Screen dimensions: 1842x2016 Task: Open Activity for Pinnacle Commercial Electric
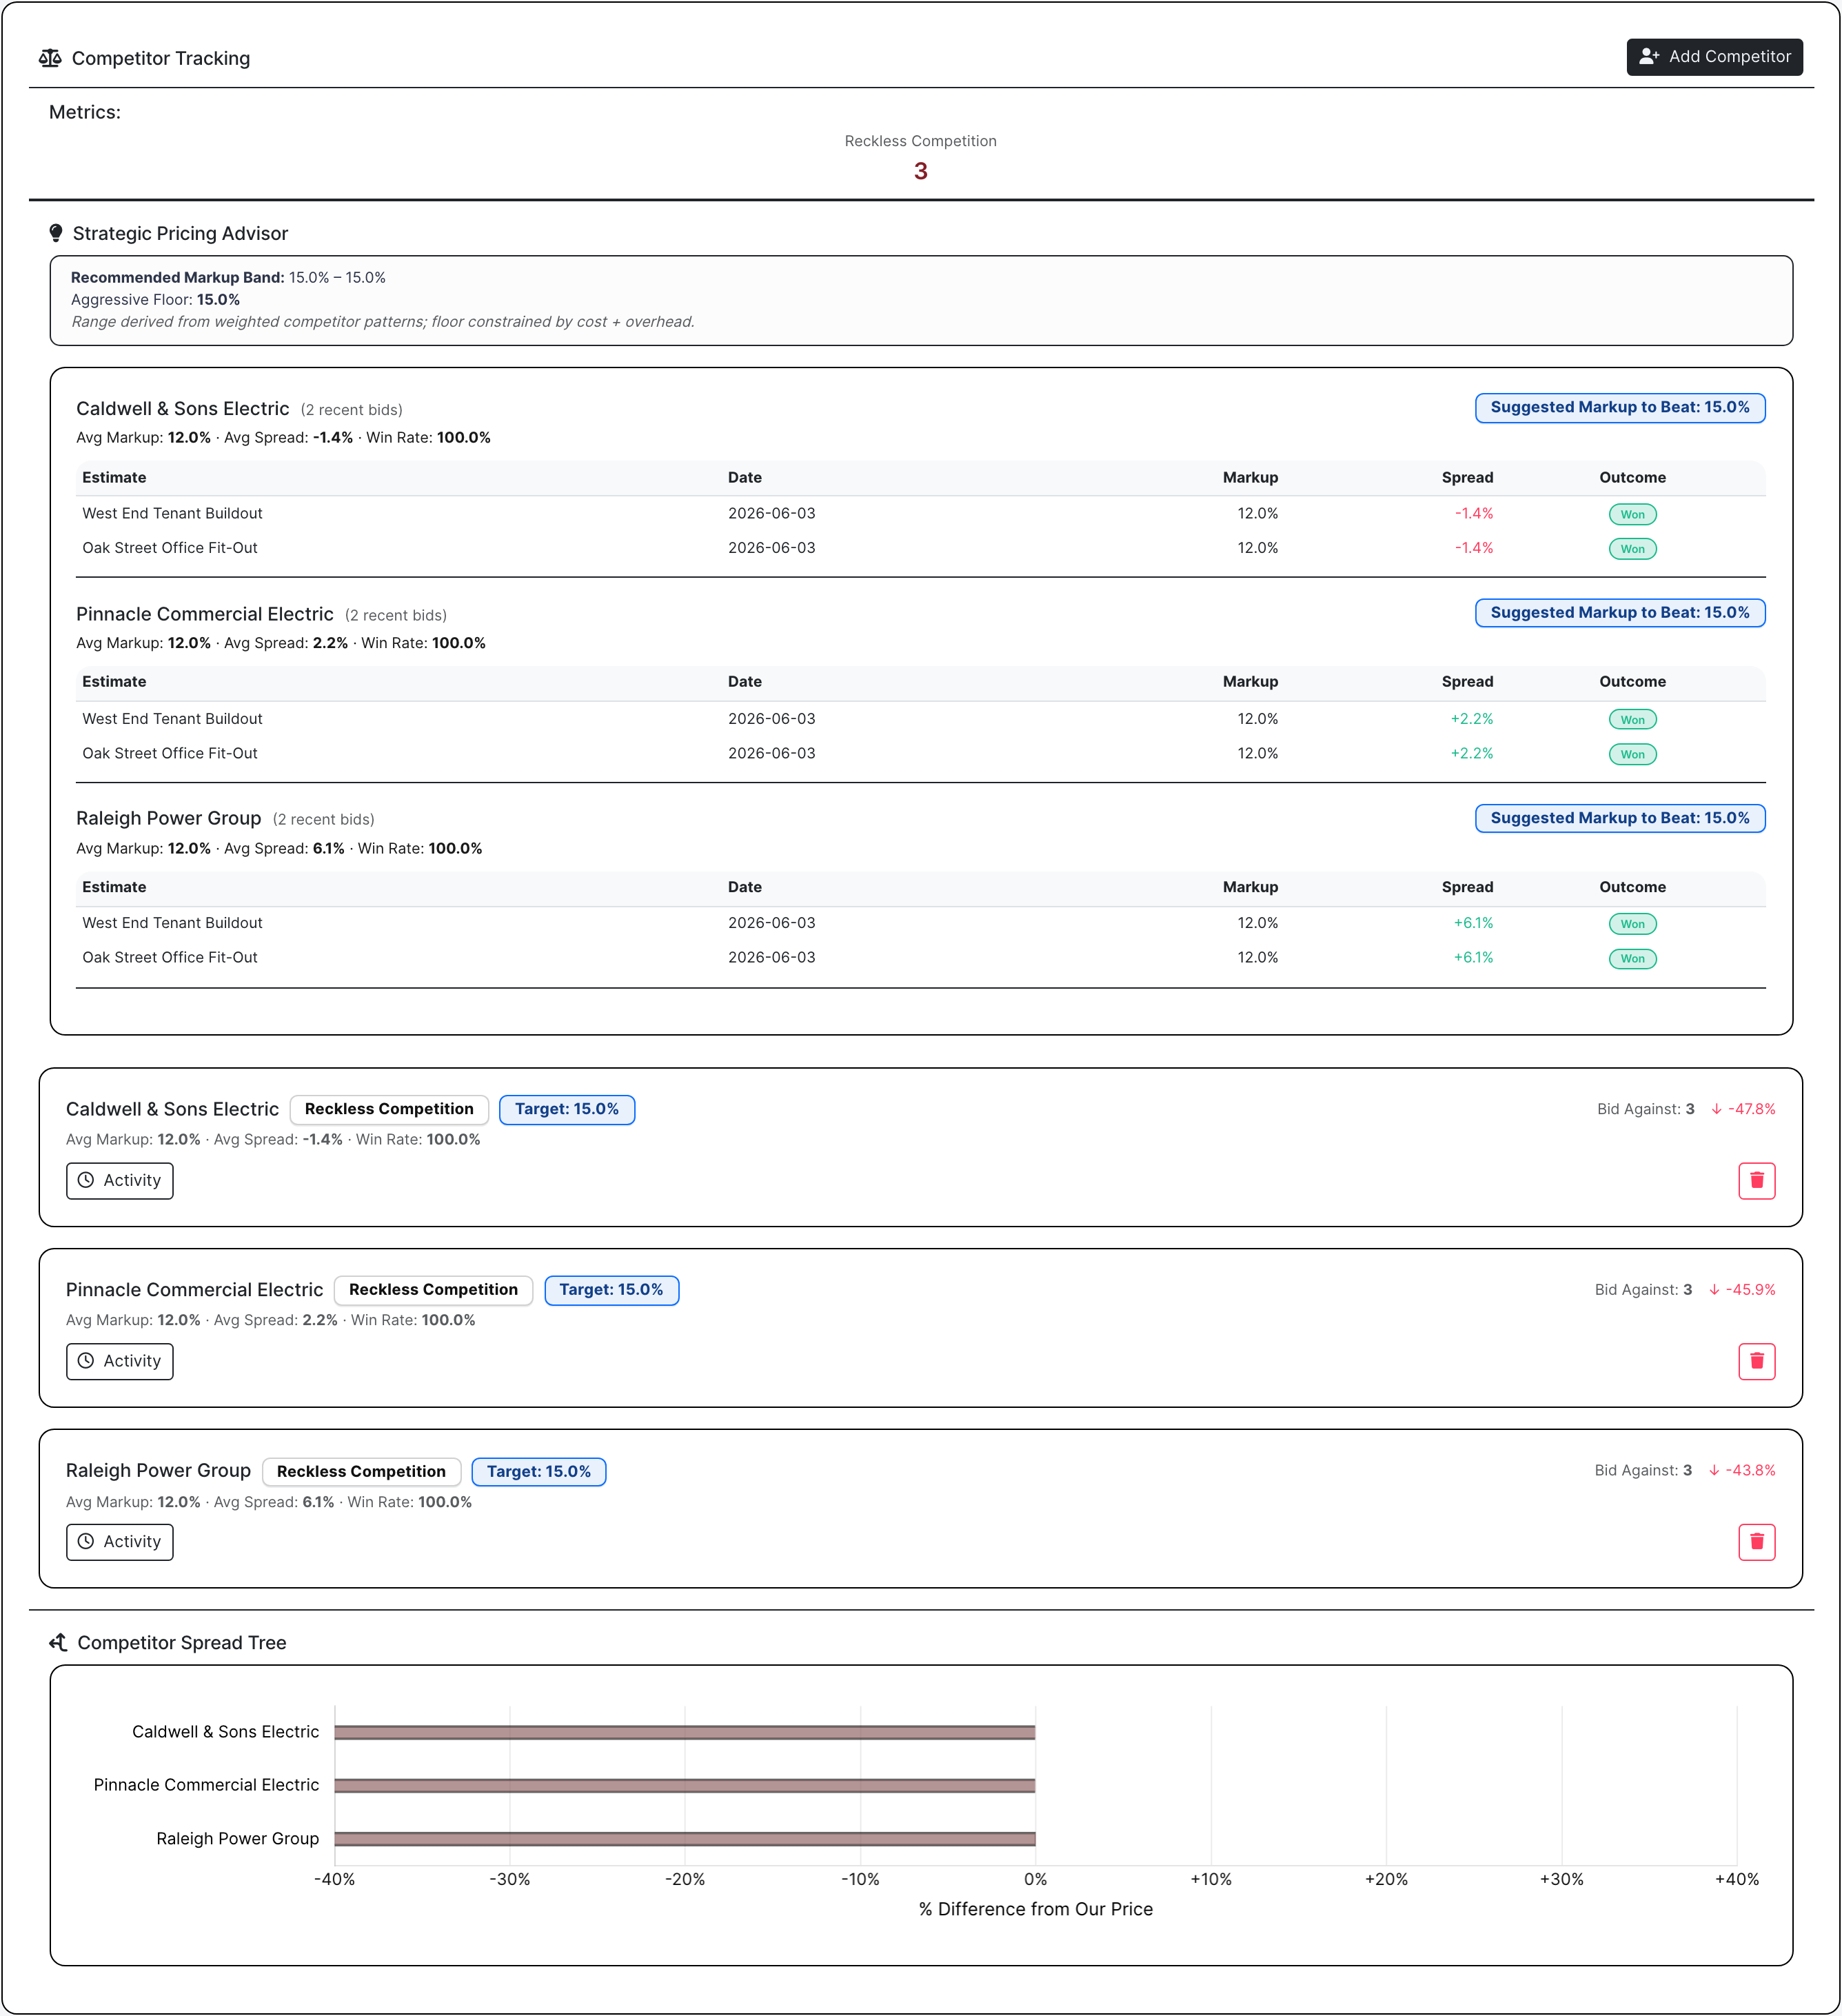(119, 1361)
